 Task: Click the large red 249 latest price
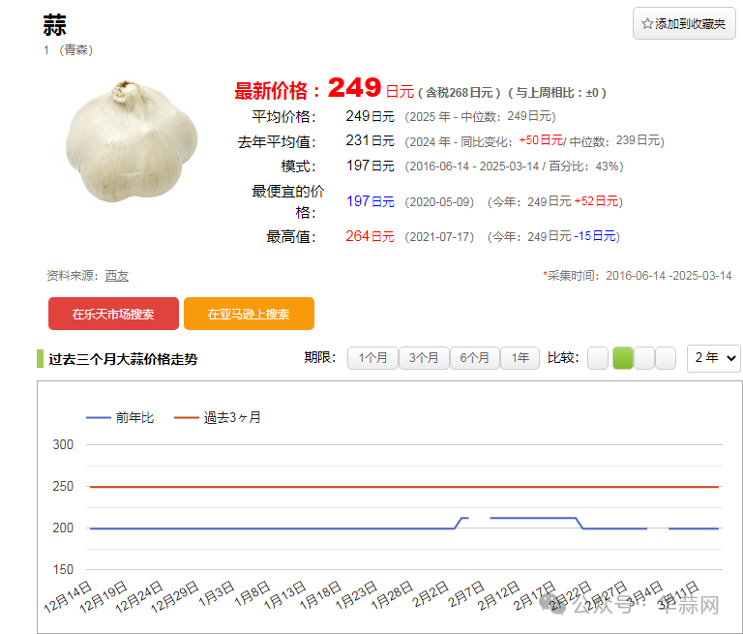point(354,88)
